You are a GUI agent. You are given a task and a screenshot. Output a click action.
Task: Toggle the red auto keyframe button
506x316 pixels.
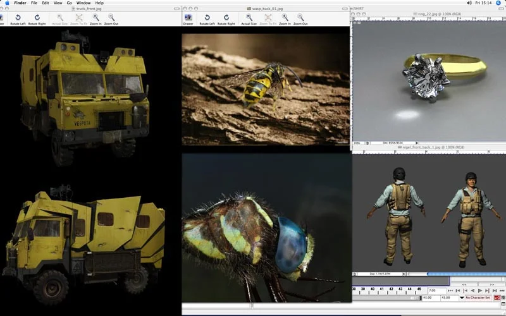pos(497,298)
